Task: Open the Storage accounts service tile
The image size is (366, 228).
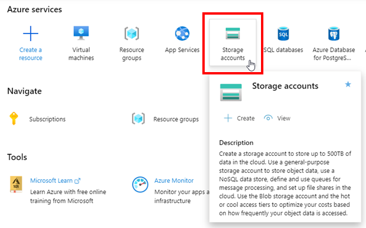Action: click(233, 42)
